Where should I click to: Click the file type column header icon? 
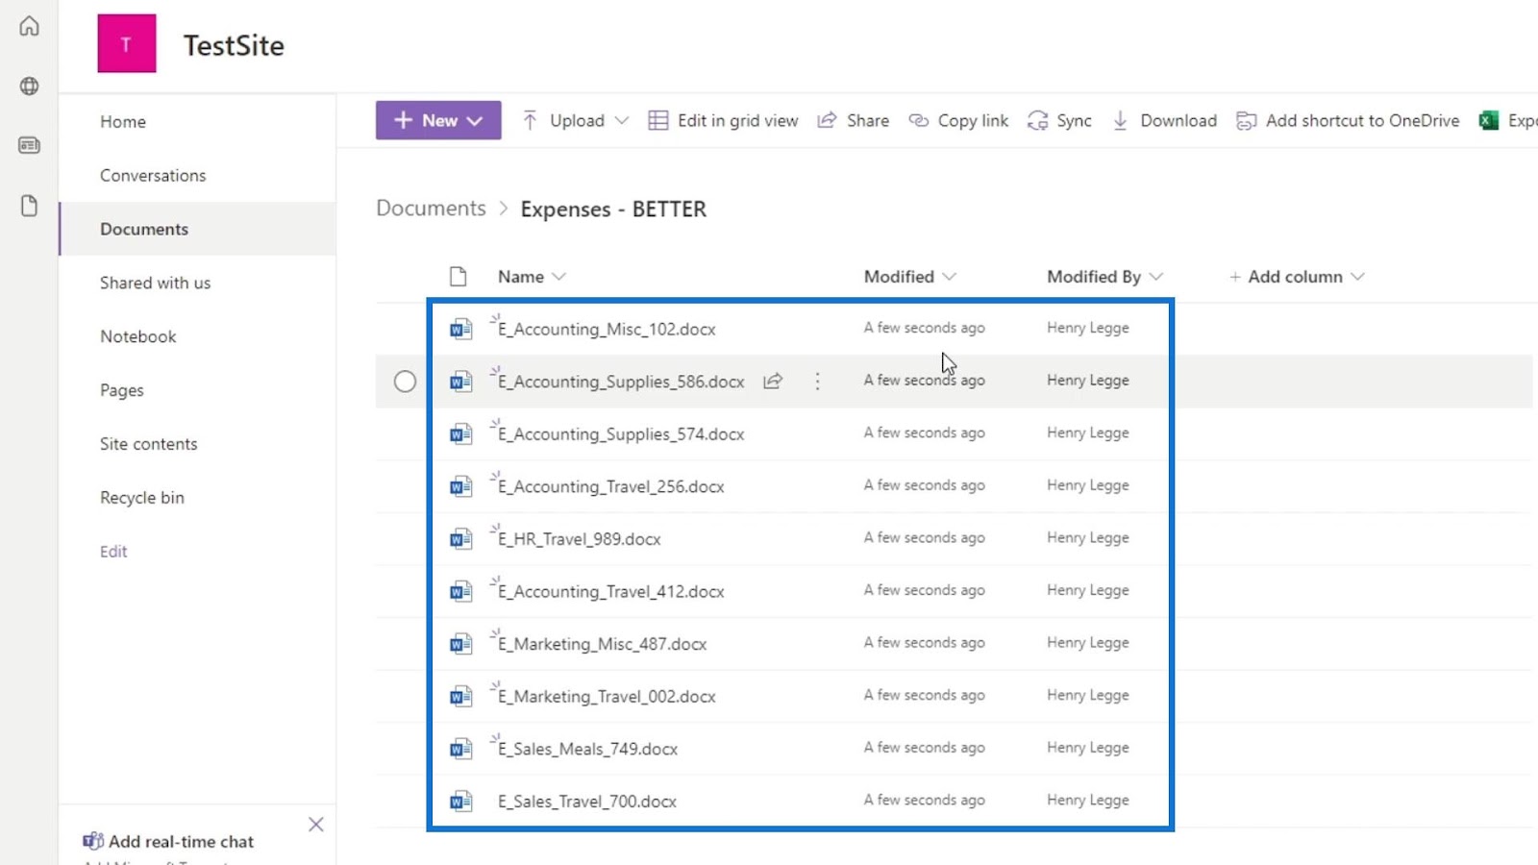tap(459, 277)
